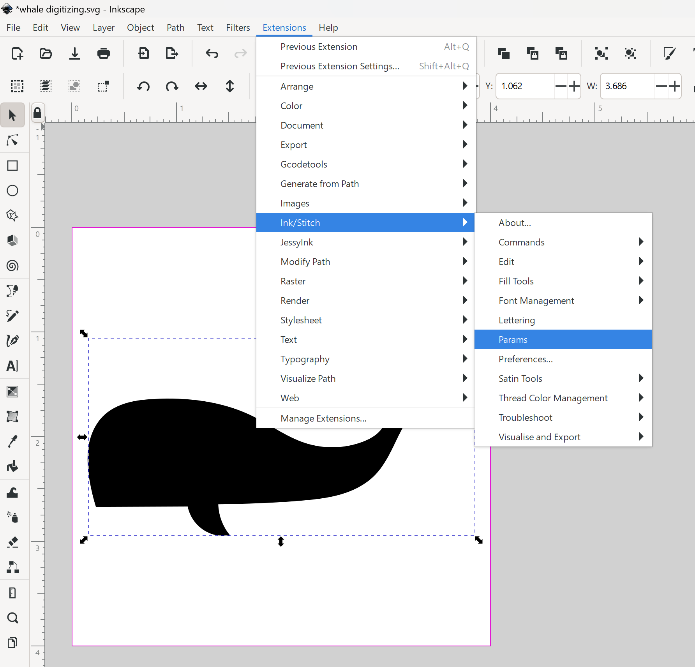Open Manage Extensions dialog
Image resolution: width=695 pixels, height=667 pixels.
(323, 418)
